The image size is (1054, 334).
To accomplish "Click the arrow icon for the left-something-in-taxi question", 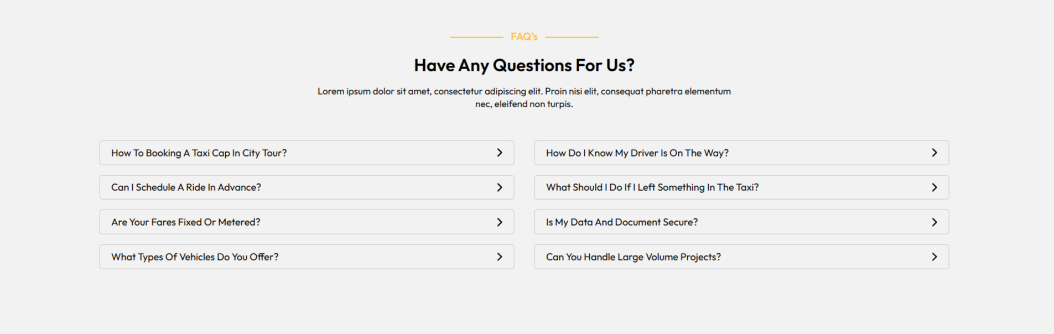I will click(934, 187).
